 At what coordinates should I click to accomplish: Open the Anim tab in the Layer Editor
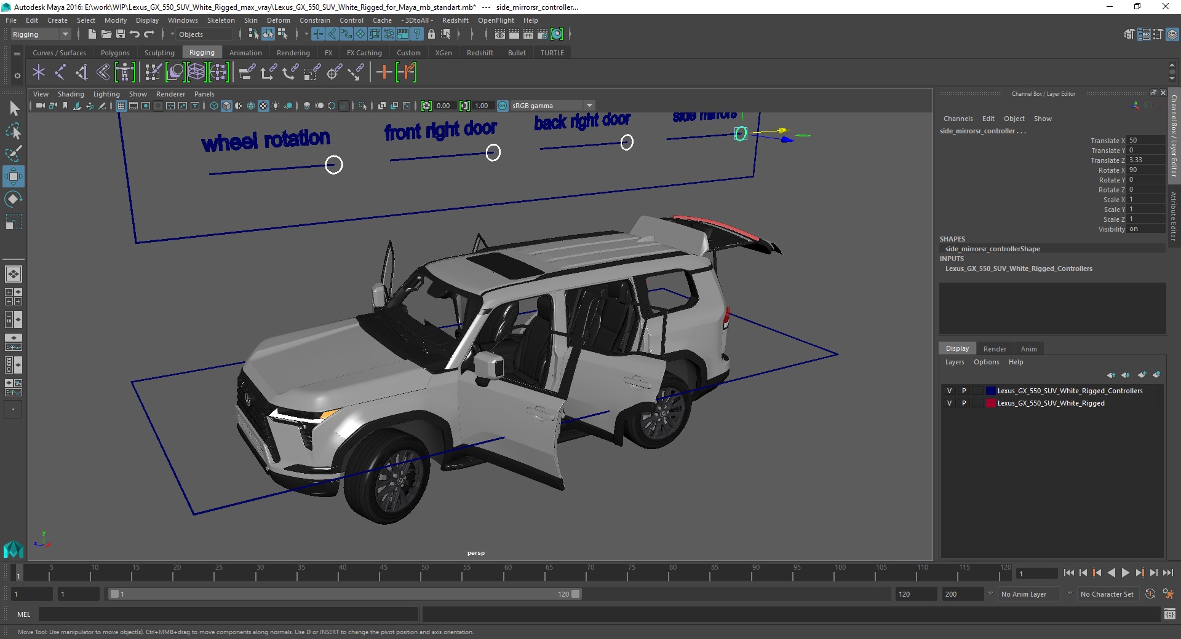1029,348
